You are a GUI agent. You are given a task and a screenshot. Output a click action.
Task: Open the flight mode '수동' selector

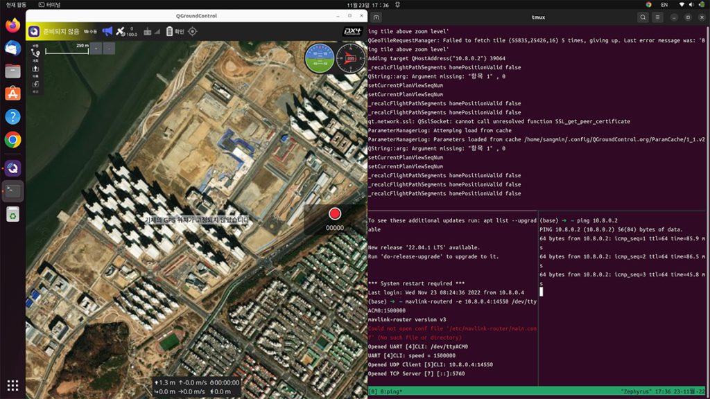tap(91, 32)
